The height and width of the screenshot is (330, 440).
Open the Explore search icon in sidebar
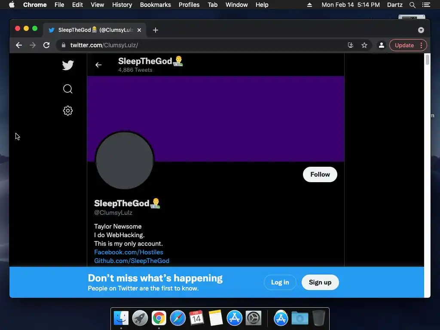click(x=67, y=89)
